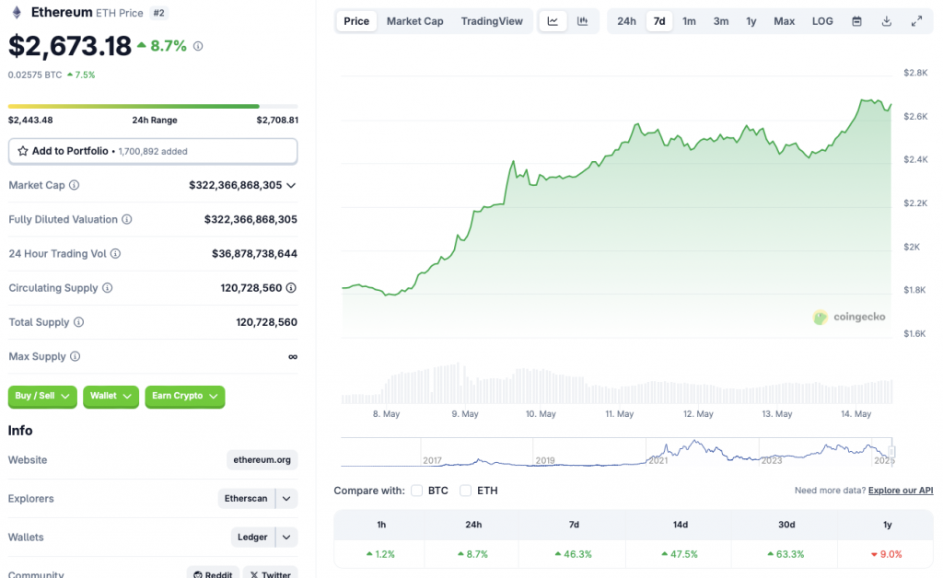Click the 24h Range progress bar
The width and height of the screenshot is (943, 578).
click(153, 107)
